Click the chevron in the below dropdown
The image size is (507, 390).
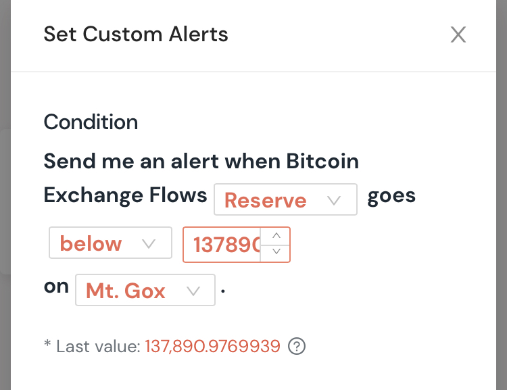pos(149,243)
